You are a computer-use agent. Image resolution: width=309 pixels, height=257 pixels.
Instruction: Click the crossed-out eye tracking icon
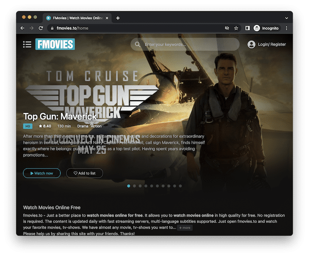point(227,28)
